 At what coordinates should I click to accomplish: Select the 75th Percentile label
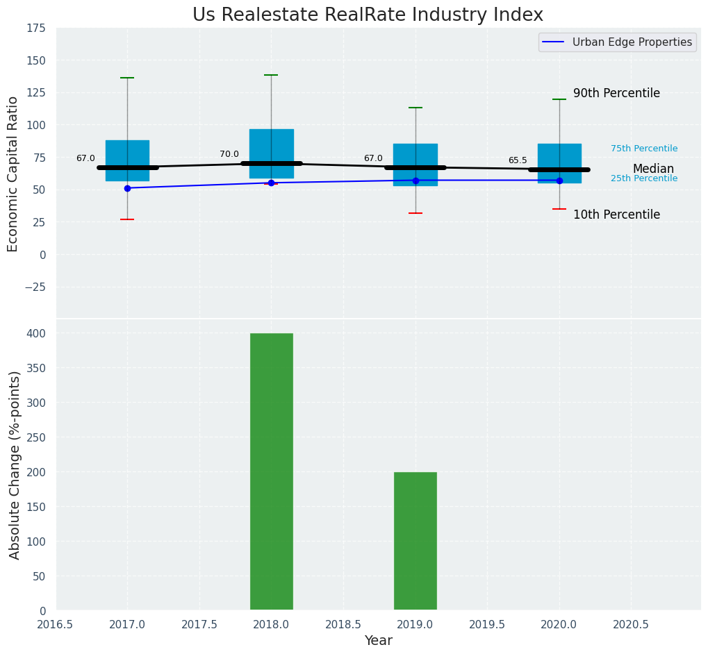tap(643, 149)
